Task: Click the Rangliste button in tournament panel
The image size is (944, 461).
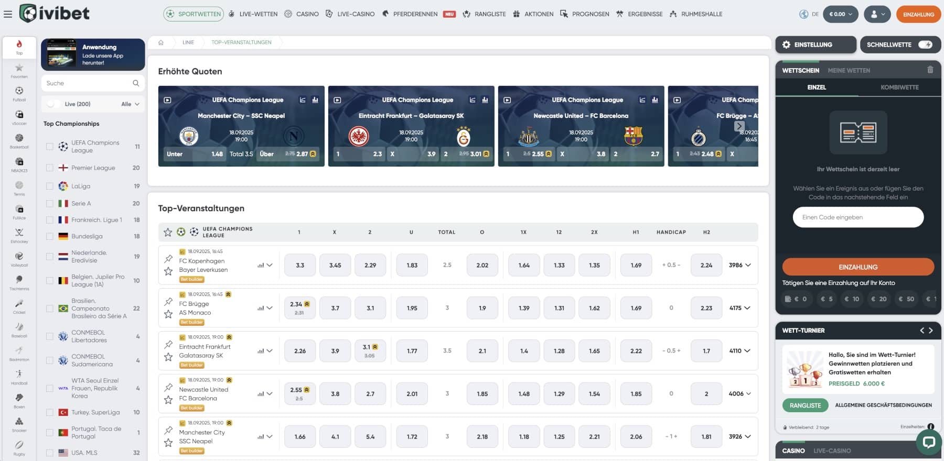Action: tap(805, 405)
